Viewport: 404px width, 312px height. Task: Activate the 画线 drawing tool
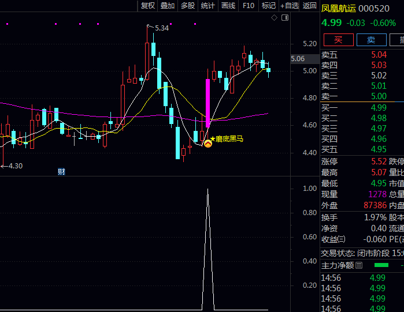point(228,6)
